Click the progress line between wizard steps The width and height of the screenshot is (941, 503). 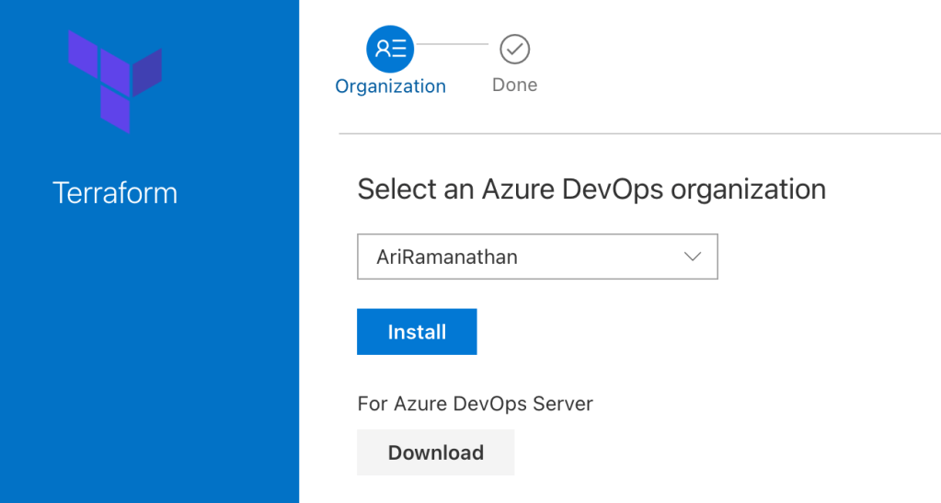451,44
